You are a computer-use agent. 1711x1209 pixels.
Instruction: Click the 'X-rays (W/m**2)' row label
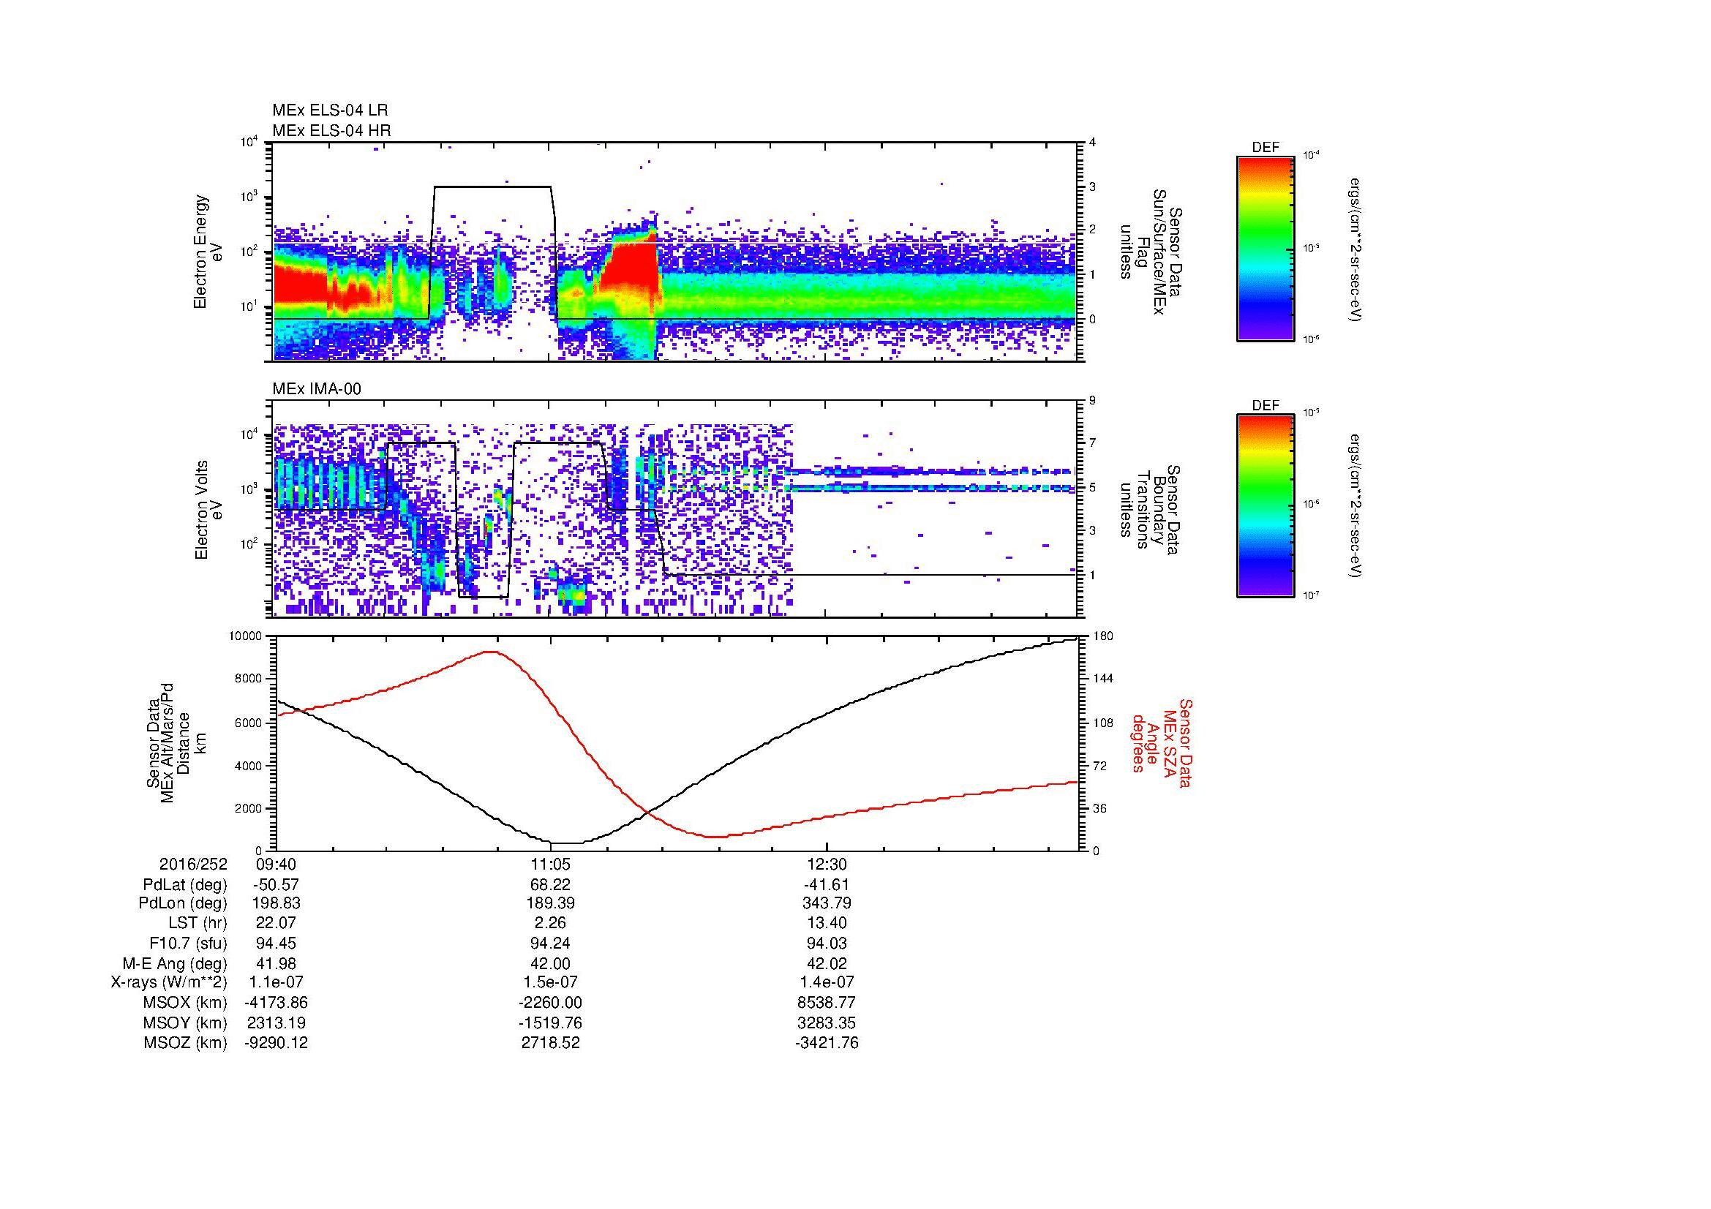tap(169, 982)
